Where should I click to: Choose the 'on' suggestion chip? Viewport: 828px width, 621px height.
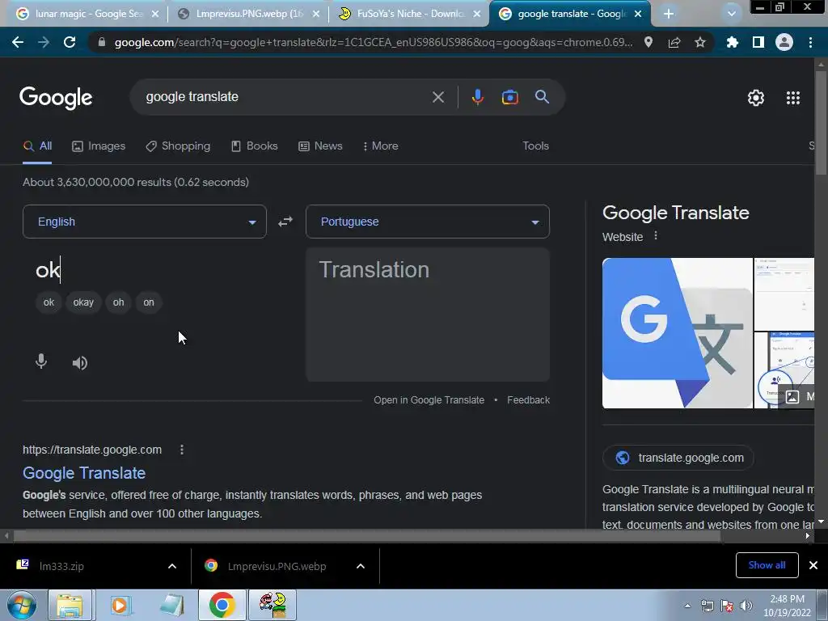[149, 302]
